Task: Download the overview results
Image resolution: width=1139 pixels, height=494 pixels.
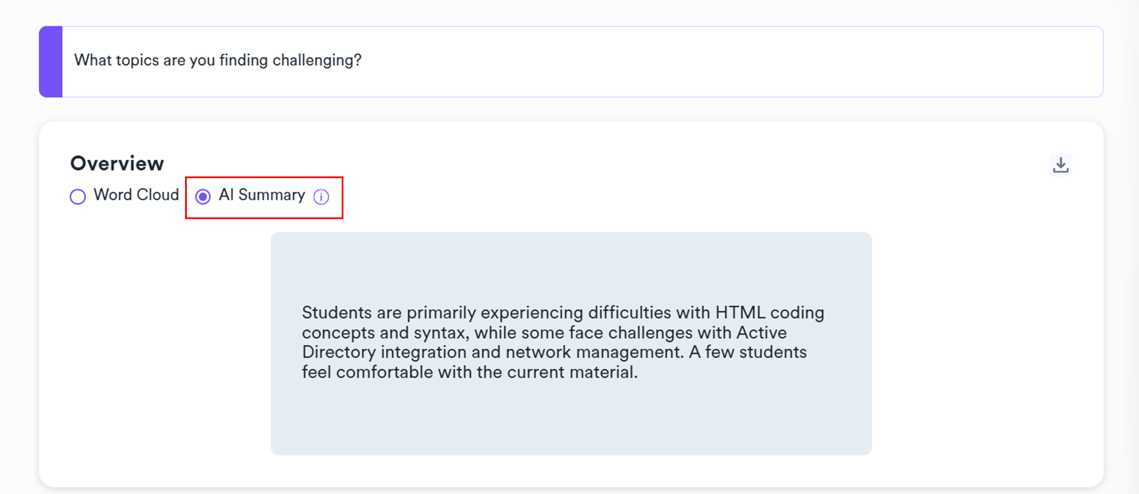Action: click(1060, 165)
